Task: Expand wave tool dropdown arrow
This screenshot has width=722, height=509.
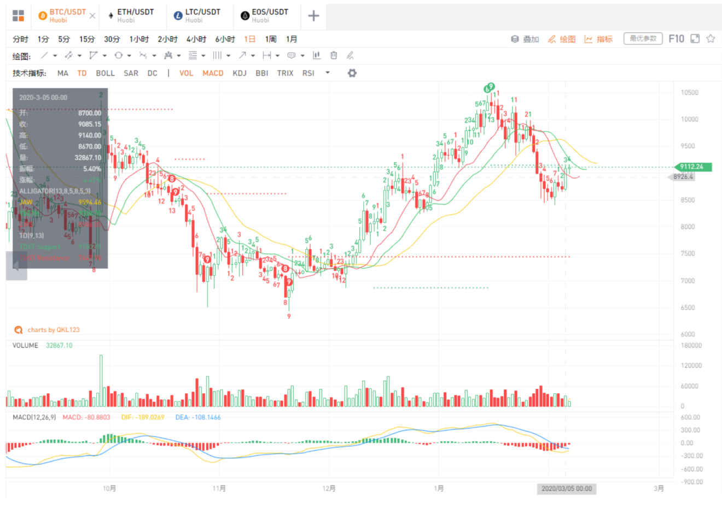Action: point(154,56)
